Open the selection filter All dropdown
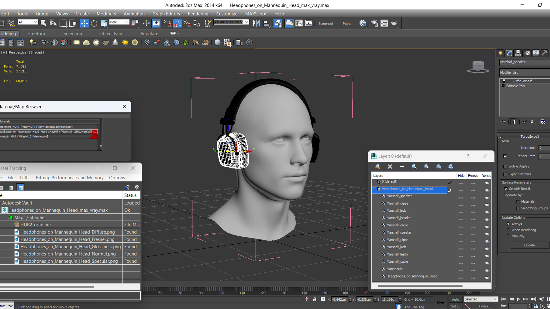The image size is (550, 309). (x=28, y=22)
